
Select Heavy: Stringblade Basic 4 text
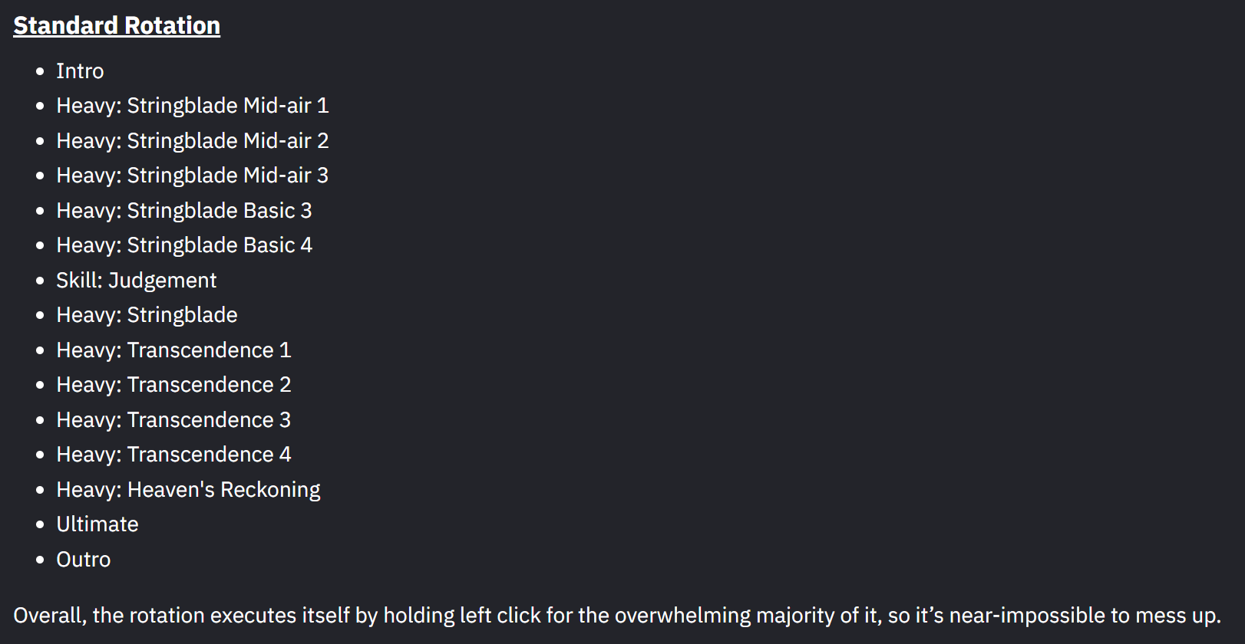coord(184,245)
